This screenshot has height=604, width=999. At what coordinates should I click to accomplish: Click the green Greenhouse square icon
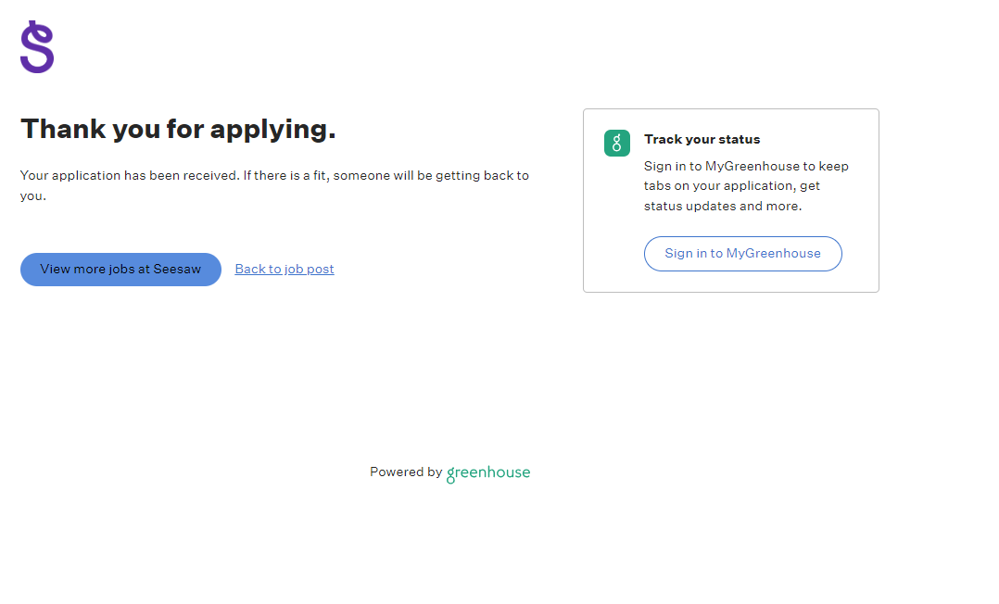616,143
